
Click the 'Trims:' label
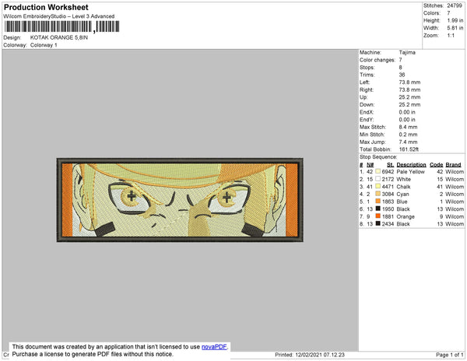click(x=367, y=75)
